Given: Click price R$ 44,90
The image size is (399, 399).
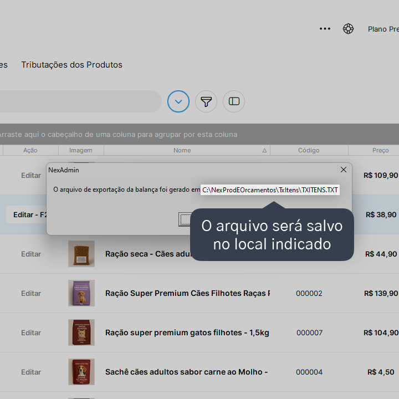Looking at the screenshot, I should (x=381, y=254).
